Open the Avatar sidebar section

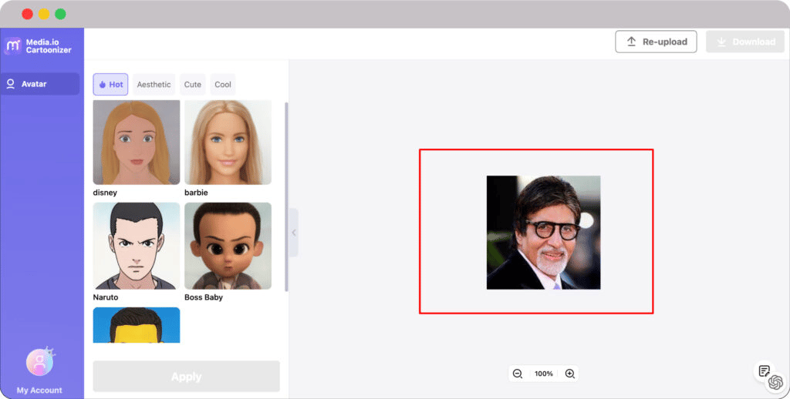(41, 84)
